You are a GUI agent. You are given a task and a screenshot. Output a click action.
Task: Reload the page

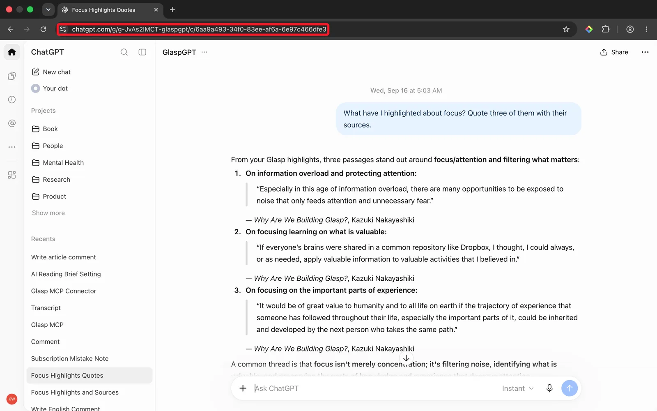point(43,29)
